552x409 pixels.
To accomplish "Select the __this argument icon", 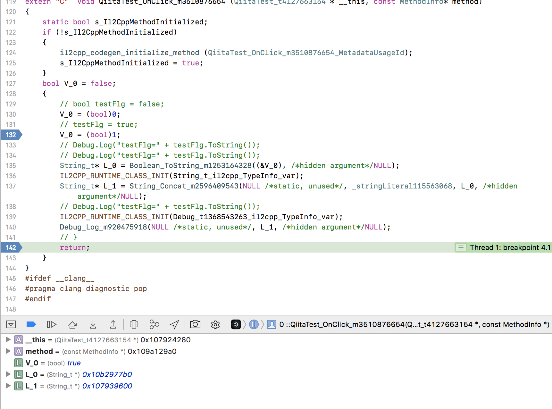I will pyautogui.click(x=19, y=340).
